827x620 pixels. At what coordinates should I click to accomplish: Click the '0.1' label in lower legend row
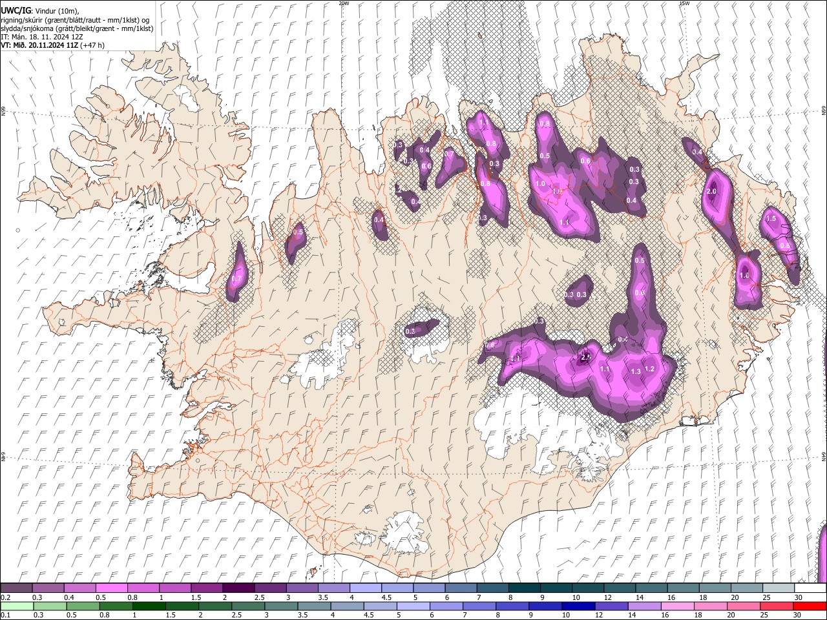point(6,615)
